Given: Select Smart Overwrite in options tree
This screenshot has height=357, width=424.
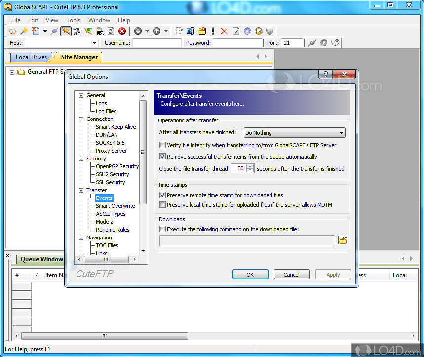Looking at the screenshot, I should point(115,206).
